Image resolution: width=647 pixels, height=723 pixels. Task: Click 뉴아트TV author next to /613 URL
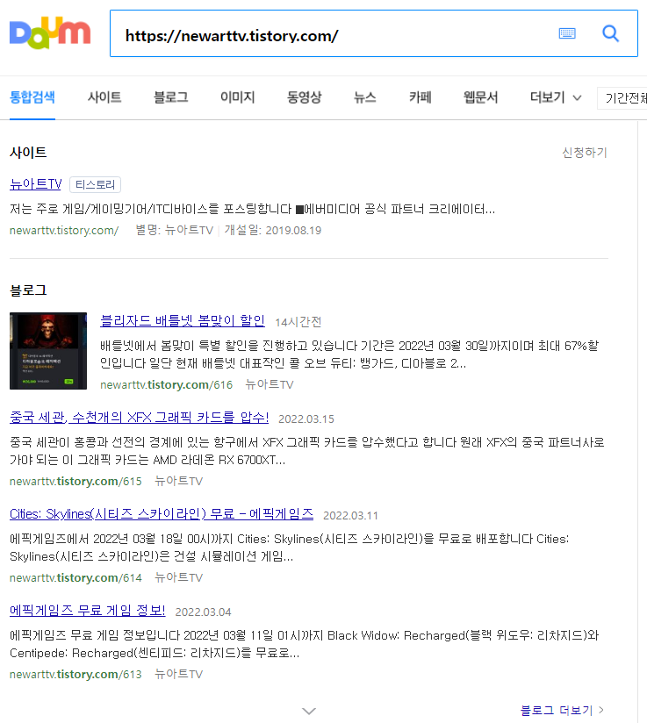(178, 674)
